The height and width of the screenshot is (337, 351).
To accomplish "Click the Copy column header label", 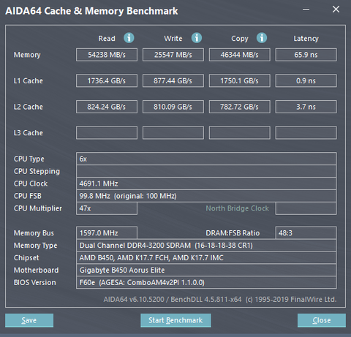I will tap(240, 39).
